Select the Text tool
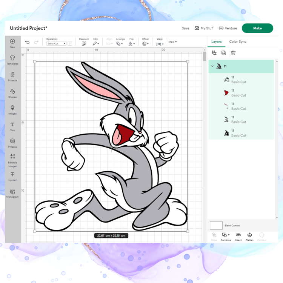Image resolution: width=283 pixels, height=283 pixels. tap(12, 126)
